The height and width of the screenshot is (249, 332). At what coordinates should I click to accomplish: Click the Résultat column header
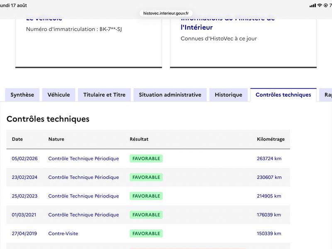[139, 139]
